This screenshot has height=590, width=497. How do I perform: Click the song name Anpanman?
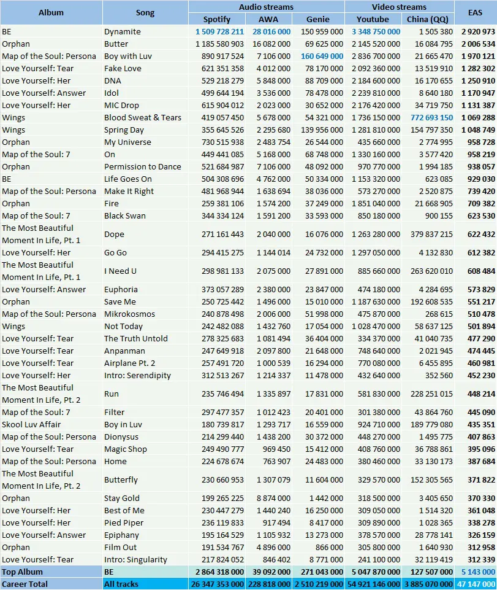[x=125, y=351]
